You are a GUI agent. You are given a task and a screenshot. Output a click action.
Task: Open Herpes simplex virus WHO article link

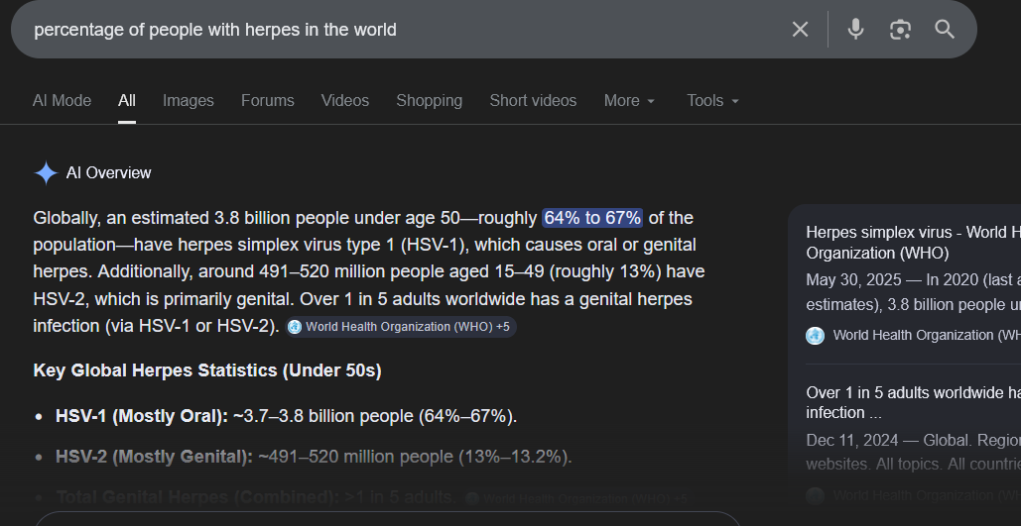coord(913,243)
